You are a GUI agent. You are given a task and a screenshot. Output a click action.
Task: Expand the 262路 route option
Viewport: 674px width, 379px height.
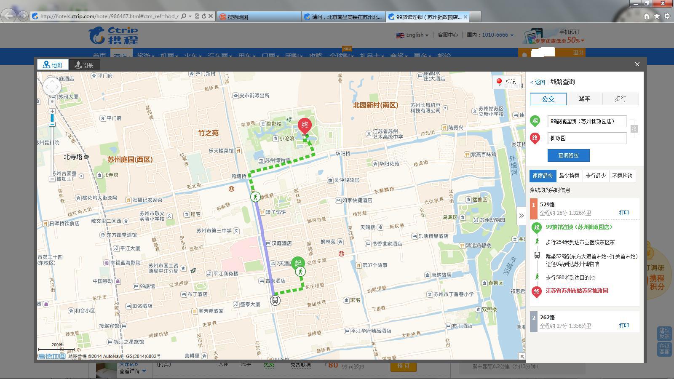(547, 318)
